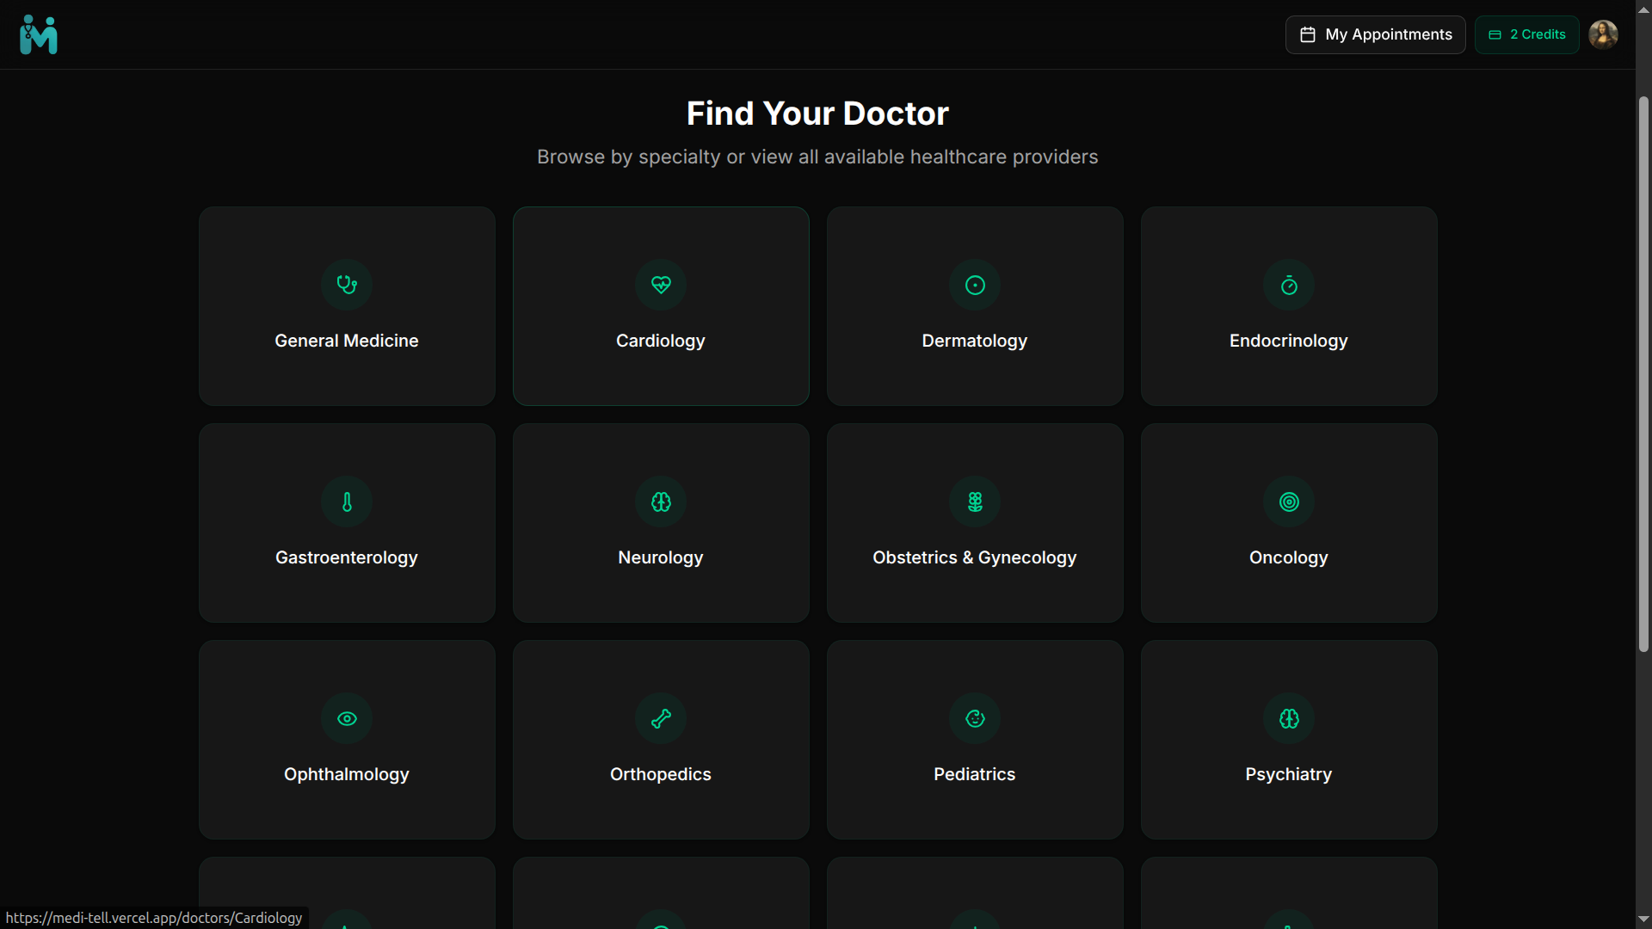Click the scrollbar down arrow

click(1643, 920)
